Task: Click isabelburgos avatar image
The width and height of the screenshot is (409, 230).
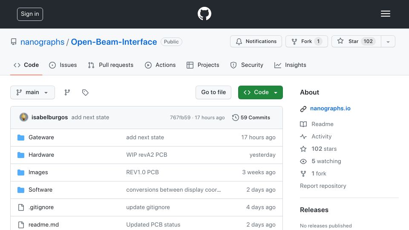Action: 24,118
